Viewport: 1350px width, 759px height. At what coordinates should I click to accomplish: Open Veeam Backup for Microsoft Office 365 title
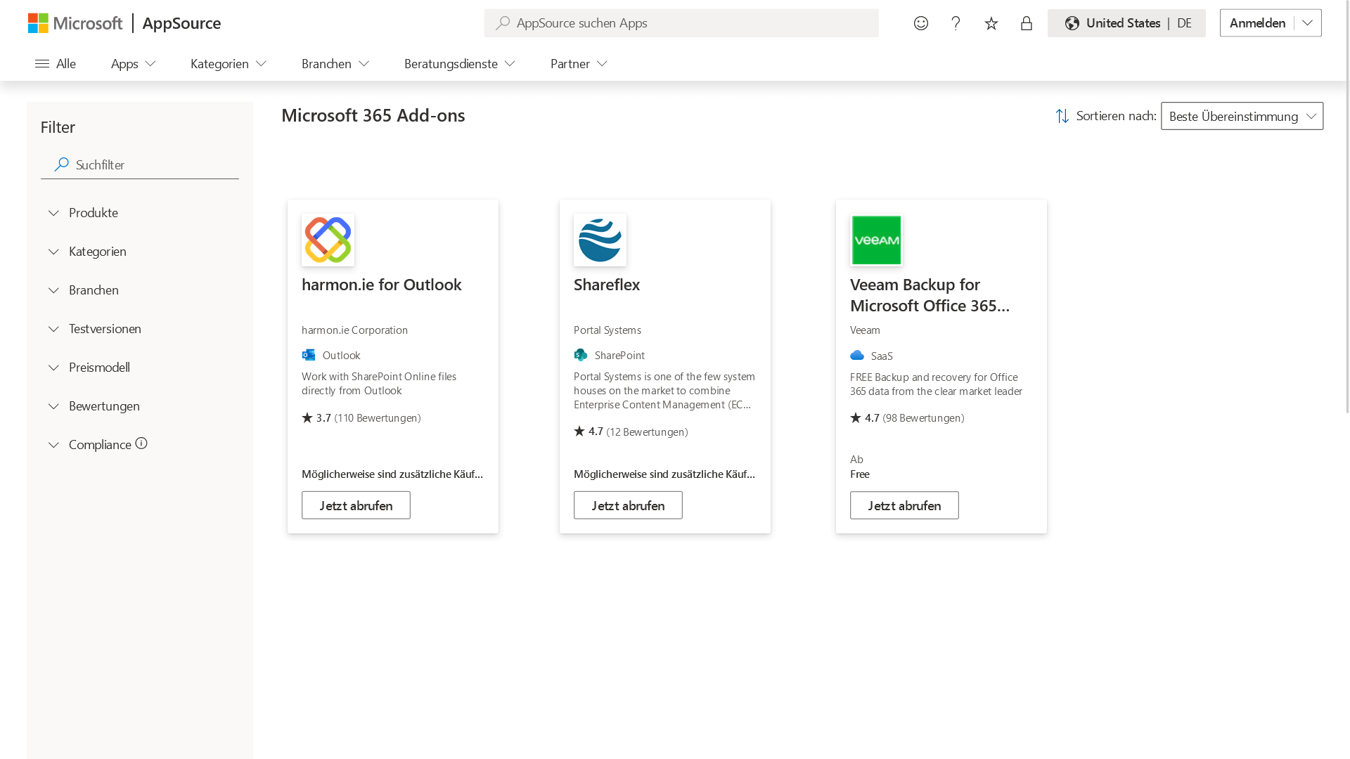[x=930, y=295]
